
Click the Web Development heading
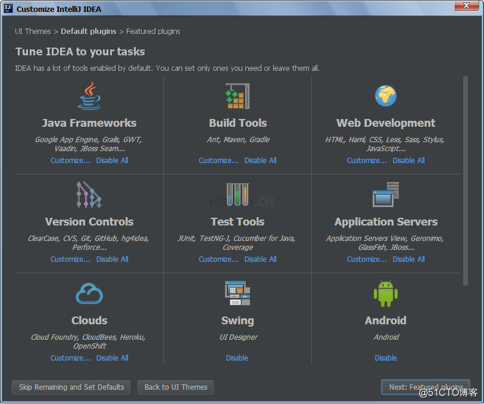tap(386, 123)
